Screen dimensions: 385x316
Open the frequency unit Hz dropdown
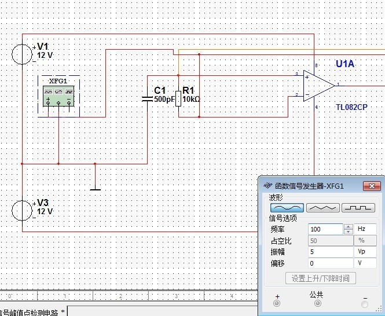point(365,229)
